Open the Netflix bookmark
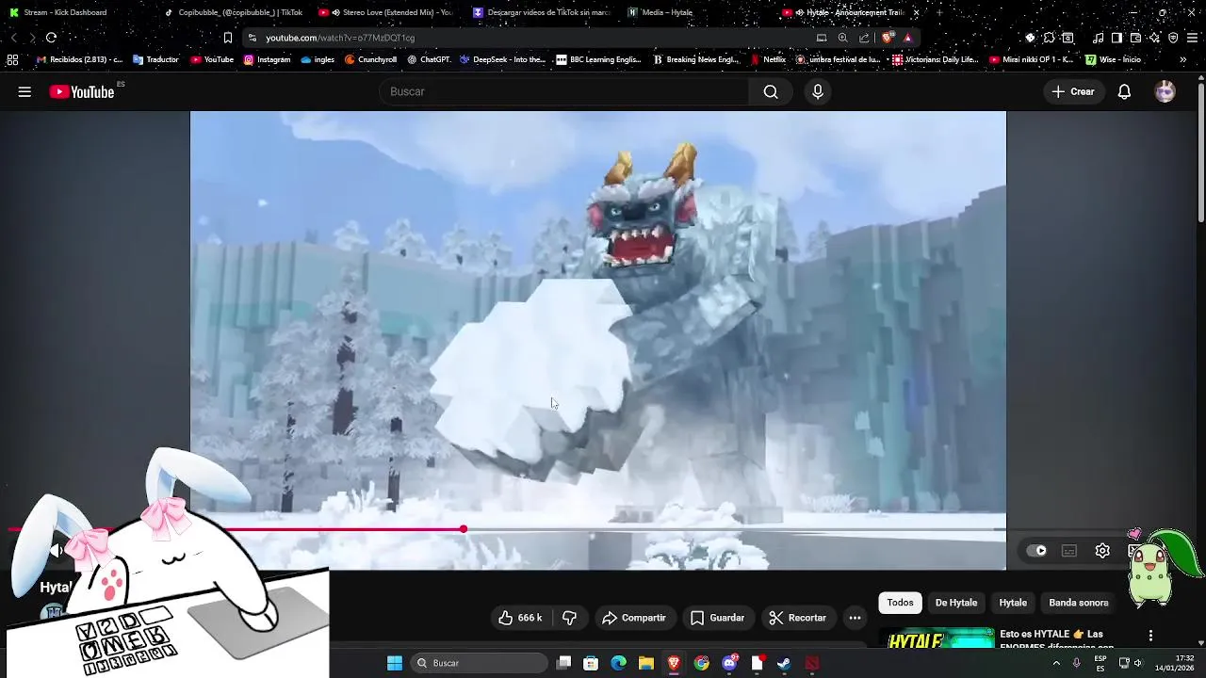1206x678 pixels. 768,59
